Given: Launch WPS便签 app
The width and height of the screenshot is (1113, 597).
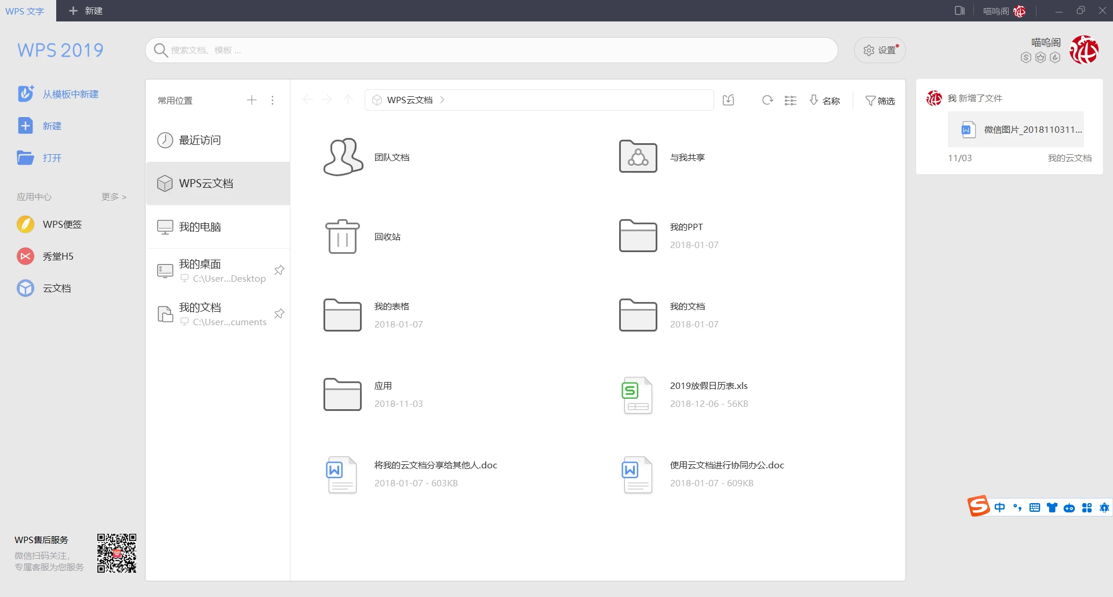Looking at the screenshot, I should click(x=49, y=224).
